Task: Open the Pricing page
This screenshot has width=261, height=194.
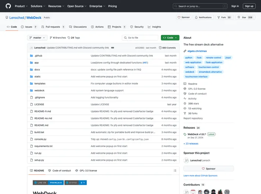Action: pyautogui.click(x=113, y=6)
